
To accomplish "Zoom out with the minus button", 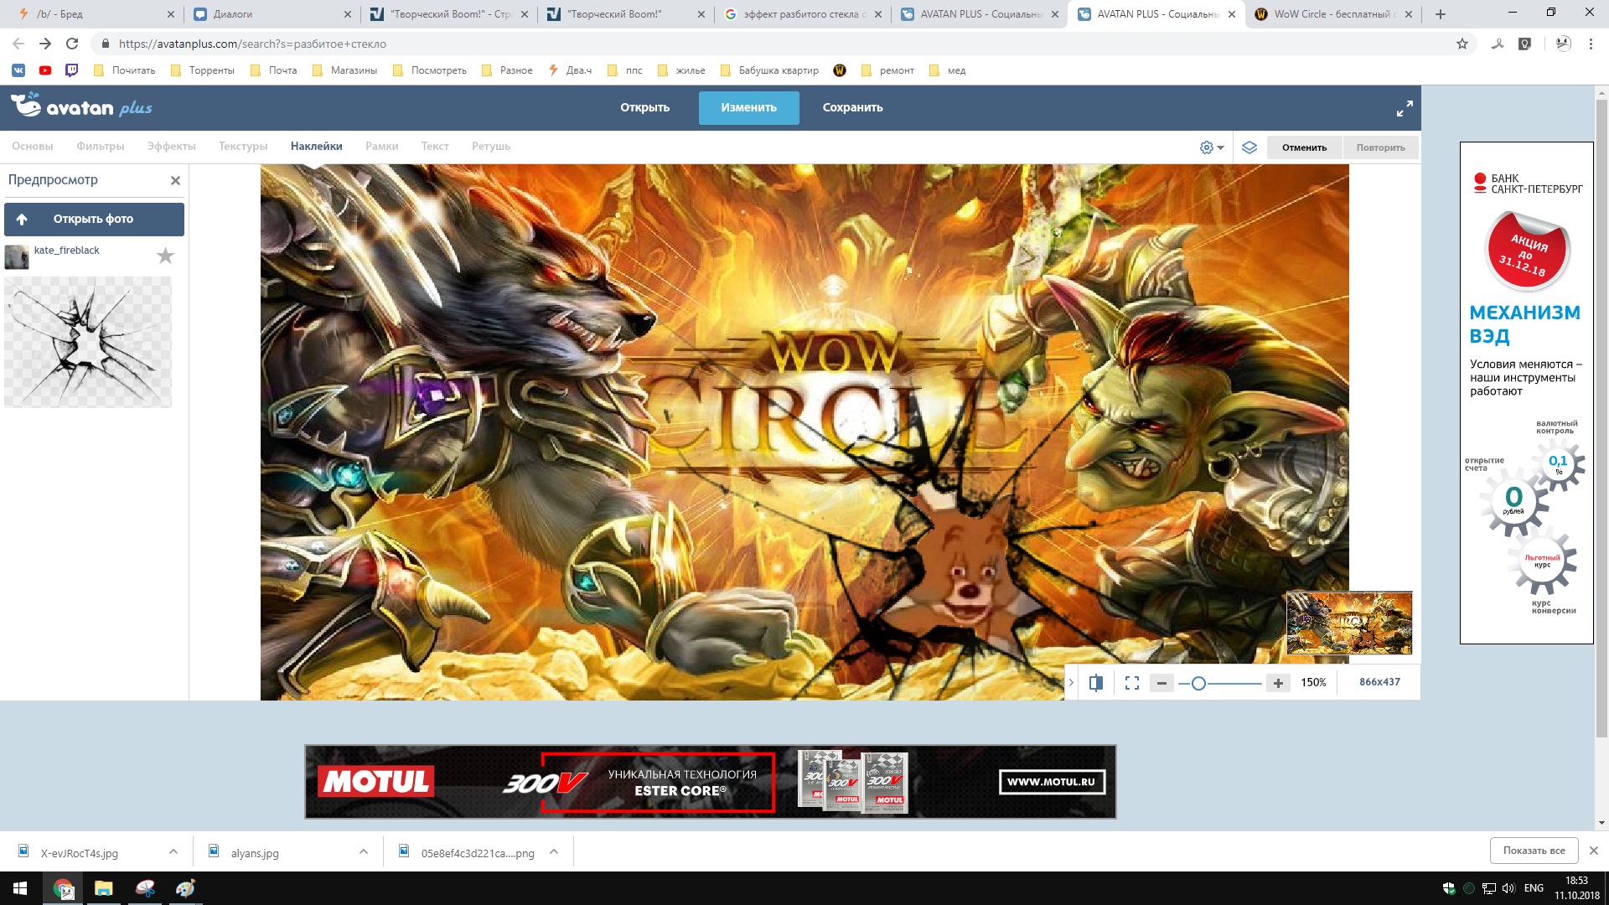I will [1161, 683].
